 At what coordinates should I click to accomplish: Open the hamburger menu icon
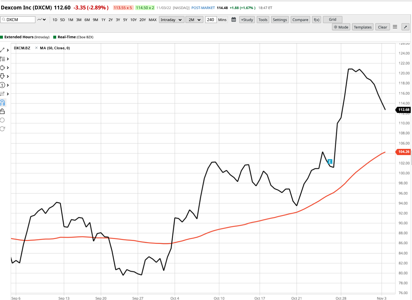point(395,27)
